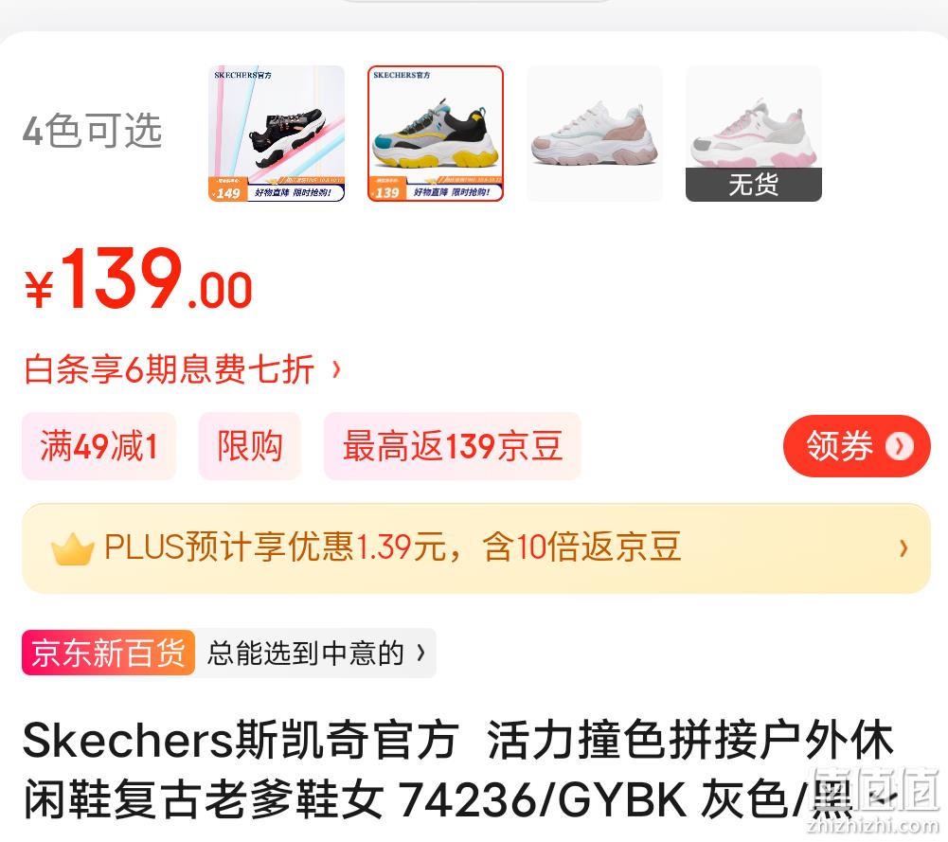This screenshot has width=948, height=842.
Task: Tap the 满49减1 promotion tag
Action: coord(98,446)
